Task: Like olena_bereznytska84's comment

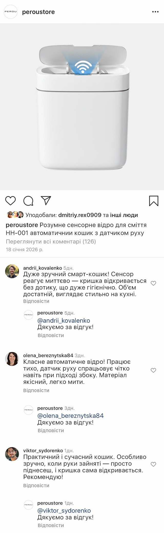Action: pos(153,370)
